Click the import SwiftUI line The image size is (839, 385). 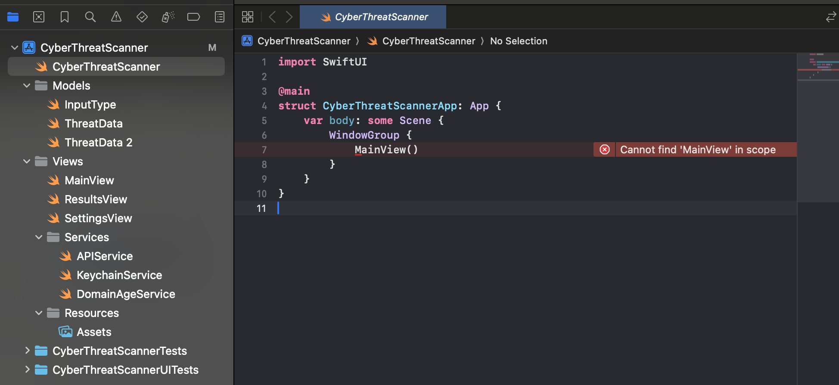coord(323,62)
